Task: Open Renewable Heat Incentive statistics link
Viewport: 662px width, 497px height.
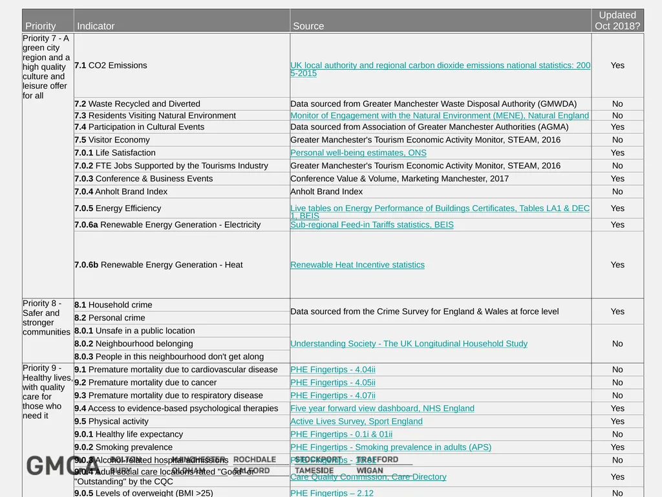Action: tap(358, 265)
